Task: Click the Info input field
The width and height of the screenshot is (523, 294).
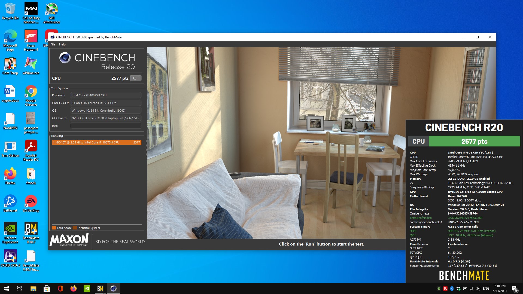Action: tap(106, 126)
